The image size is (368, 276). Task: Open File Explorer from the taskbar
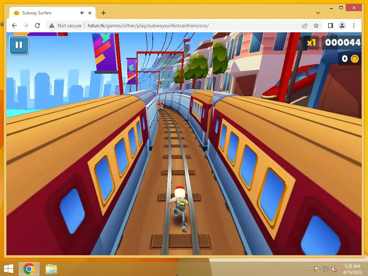click(51, 269)
